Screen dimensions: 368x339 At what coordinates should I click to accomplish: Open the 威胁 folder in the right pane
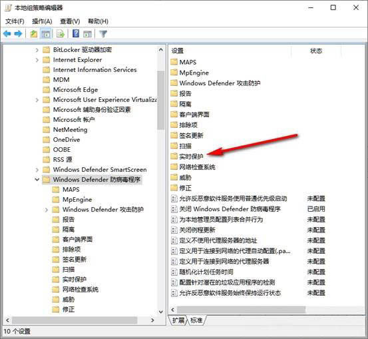point(185,178)
